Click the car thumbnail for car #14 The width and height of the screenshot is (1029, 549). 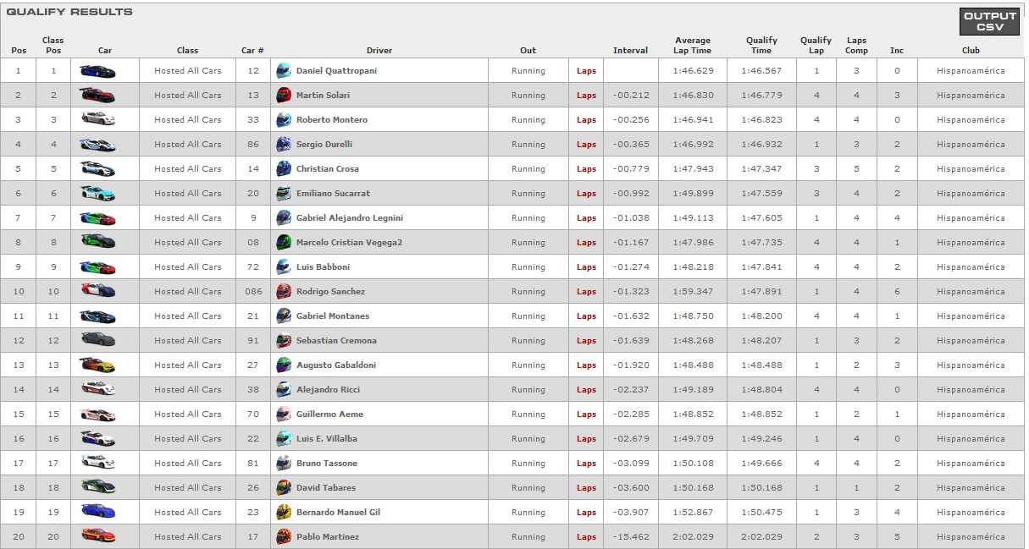(97, 169)
